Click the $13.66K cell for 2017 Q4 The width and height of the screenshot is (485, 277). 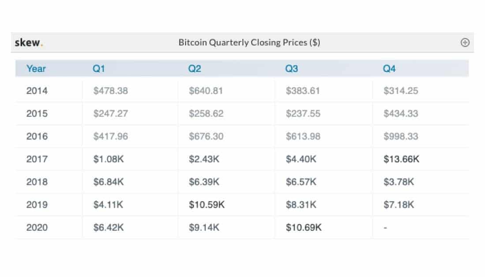tap(401, 159)
